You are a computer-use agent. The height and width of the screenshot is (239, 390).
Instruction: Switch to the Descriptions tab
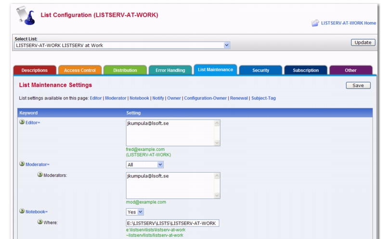pos(35,70)
